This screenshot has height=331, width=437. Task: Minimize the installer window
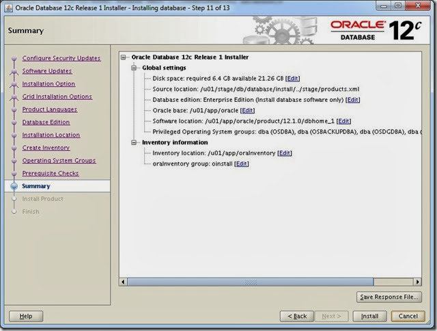point(384,6)
